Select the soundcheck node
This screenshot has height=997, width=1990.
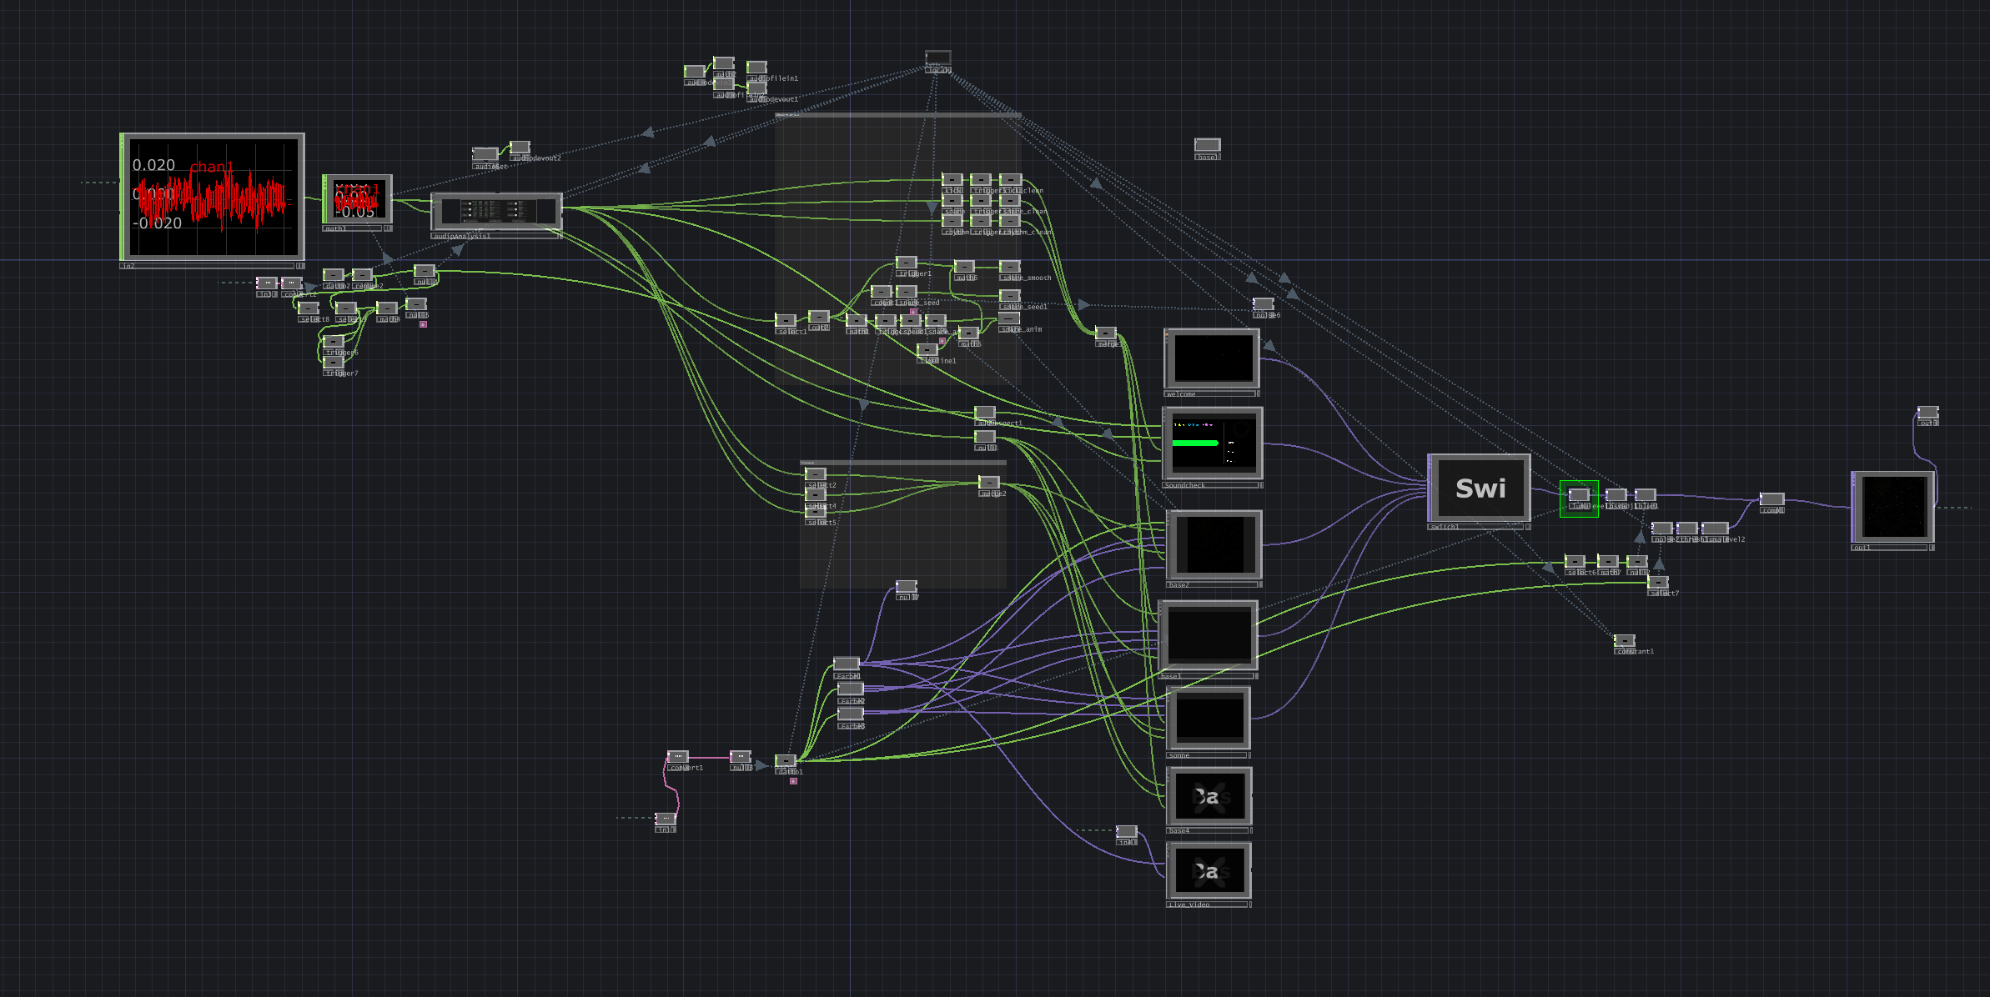pyautogui.click(x=1213, y=444)
